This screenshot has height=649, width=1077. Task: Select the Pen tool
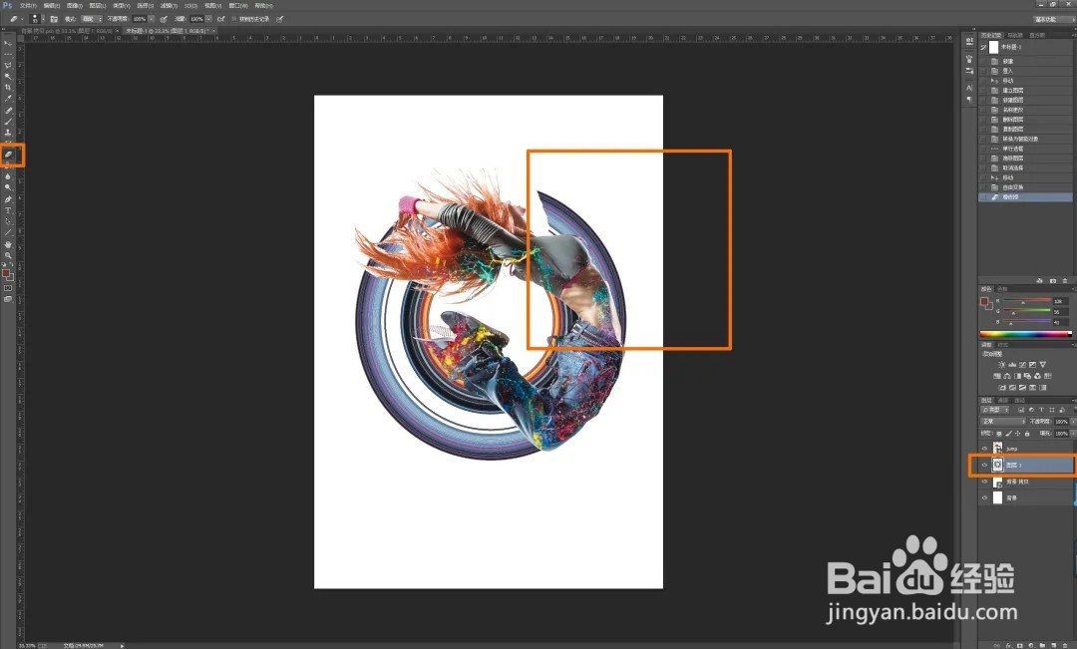click(8, 199)
